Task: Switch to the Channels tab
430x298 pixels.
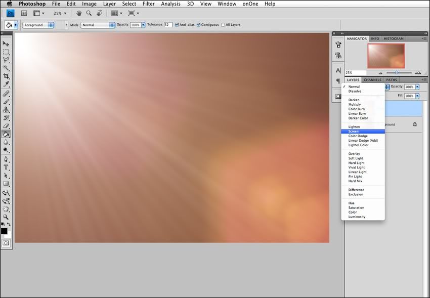Action: 372,80
